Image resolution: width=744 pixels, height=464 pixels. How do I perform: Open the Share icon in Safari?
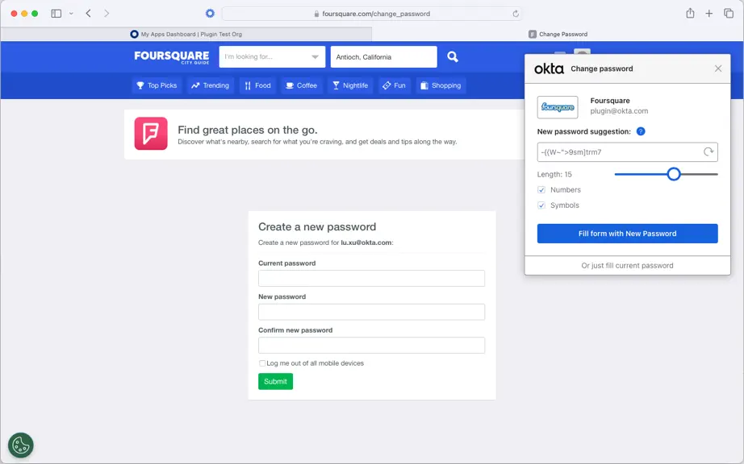pos(690,13)
